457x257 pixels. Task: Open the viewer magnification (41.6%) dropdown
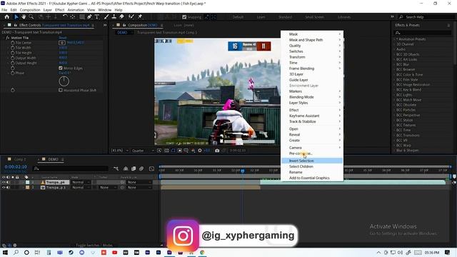coord(120,151)
